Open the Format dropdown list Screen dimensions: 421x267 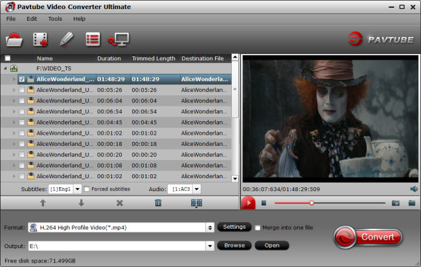point(210,227)
